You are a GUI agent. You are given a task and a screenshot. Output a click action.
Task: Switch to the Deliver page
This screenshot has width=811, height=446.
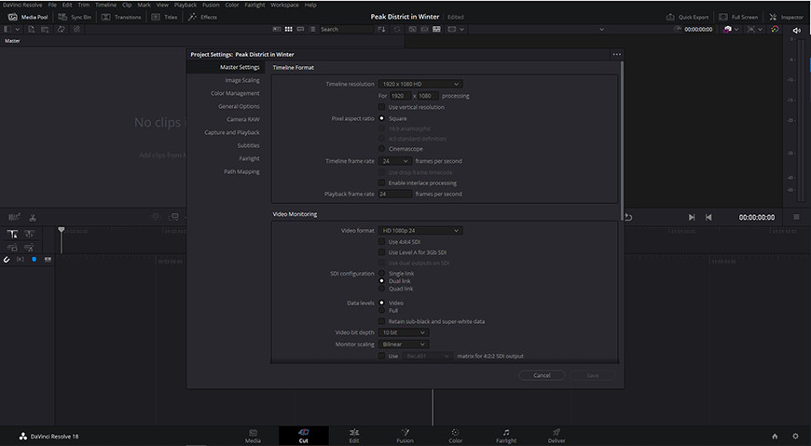click(557, 436)
